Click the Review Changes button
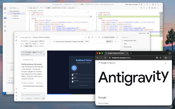175x109 pixels. (x=108, y=37)
